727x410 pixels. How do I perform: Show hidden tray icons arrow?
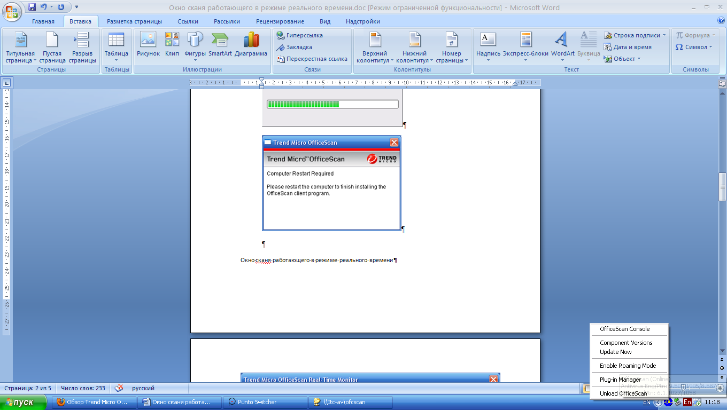click(x=658, y=402)
